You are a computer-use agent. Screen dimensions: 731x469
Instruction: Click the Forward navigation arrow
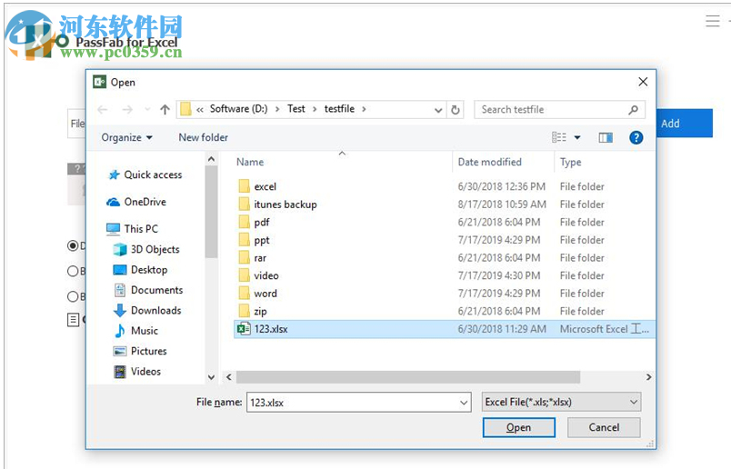[126, 110]
